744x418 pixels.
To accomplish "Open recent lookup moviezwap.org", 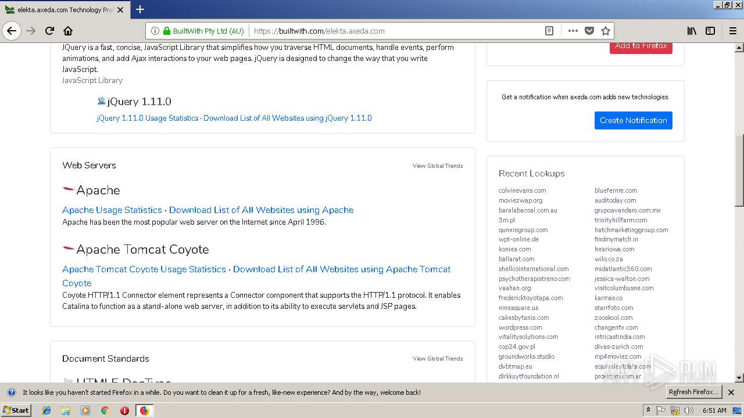I will pyautogui.click(x=520, y=200).
